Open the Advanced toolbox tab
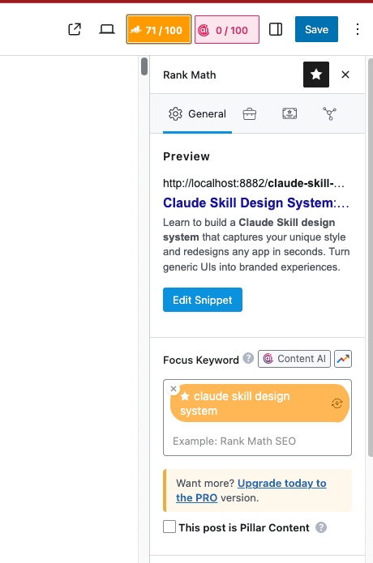373x563 pixels. click(x=250, y=114)
